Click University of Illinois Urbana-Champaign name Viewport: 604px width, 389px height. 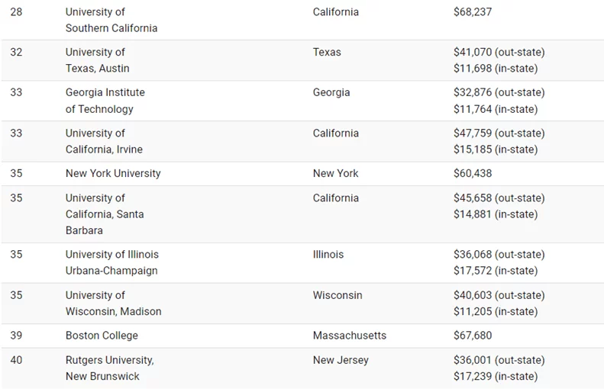112,262
